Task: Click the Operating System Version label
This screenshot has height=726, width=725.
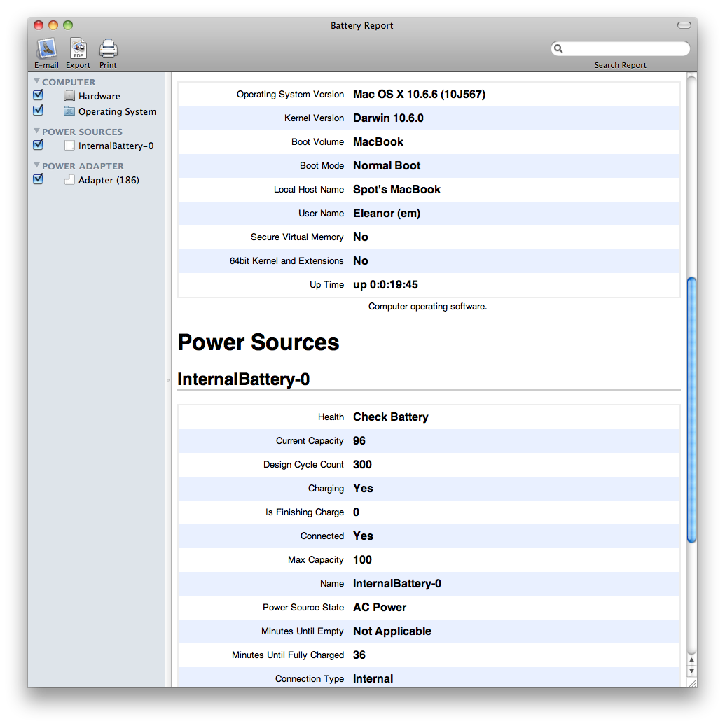Action: (291, 95)
